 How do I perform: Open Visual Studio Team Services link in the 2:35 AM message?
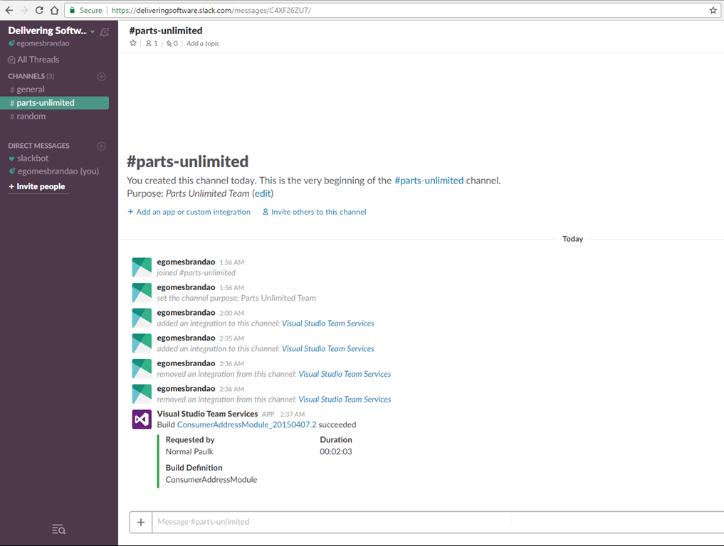pos(328,348)
